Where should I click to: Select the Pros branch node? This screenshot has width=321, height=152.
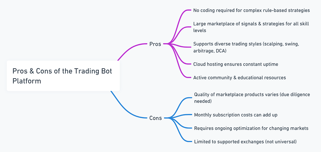point(155,44)
